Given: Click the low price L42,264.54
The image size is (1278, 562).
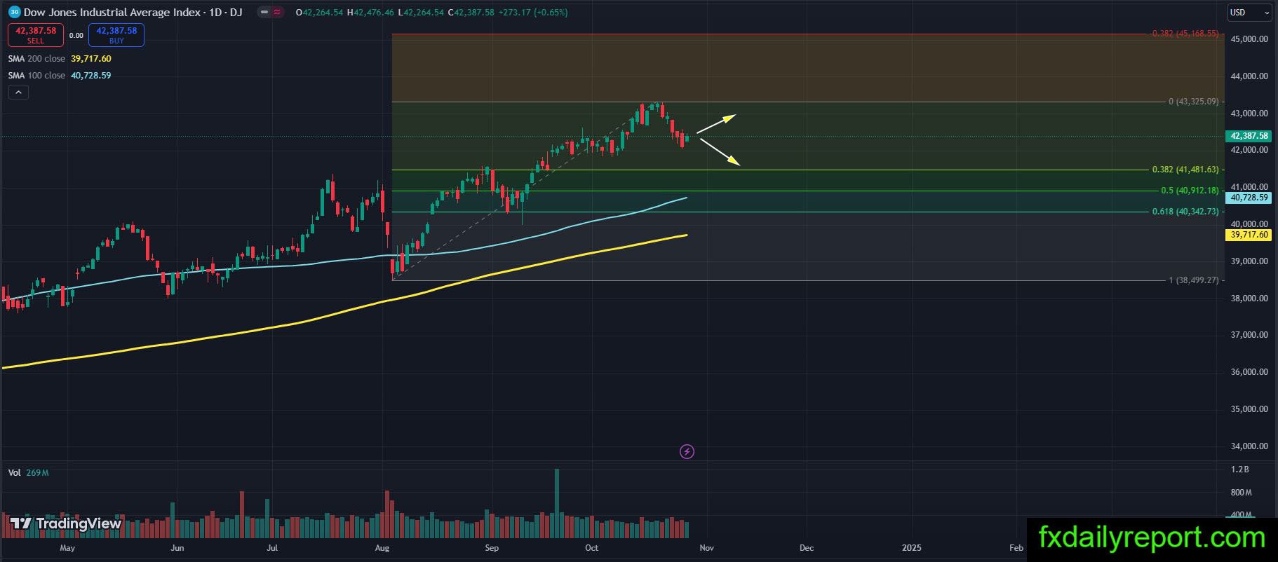Looking at the screenshot, I should 420,13.
